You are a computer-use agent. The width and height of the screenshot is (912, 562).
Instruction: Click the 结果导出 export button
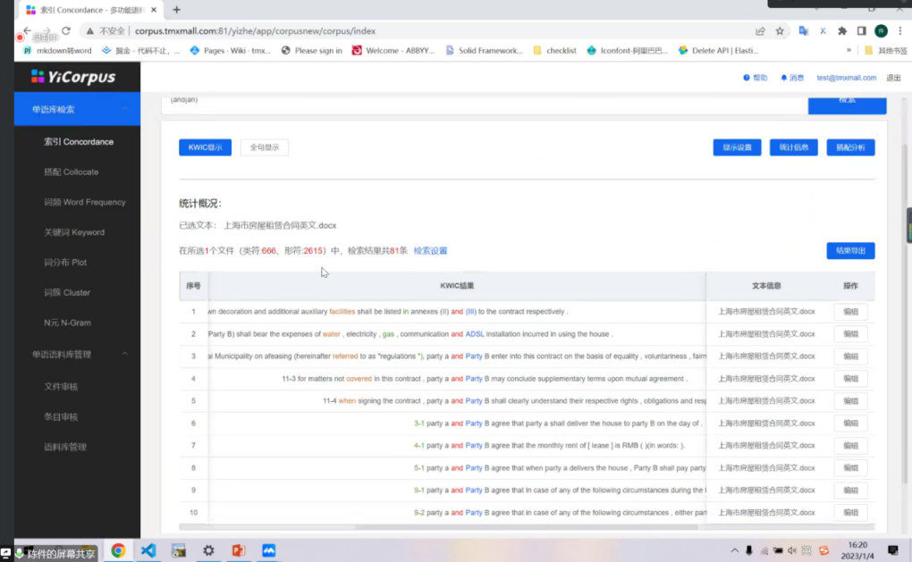(x=850, y=251)
